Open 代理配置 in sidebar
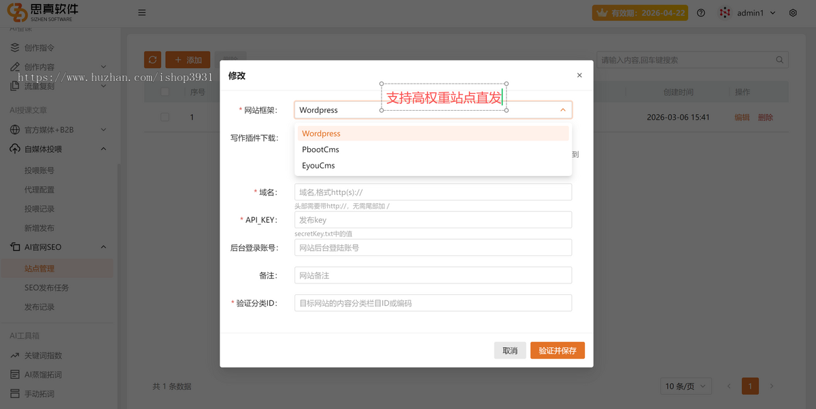This screenshot has width=816, height=409. pos(39,190)
